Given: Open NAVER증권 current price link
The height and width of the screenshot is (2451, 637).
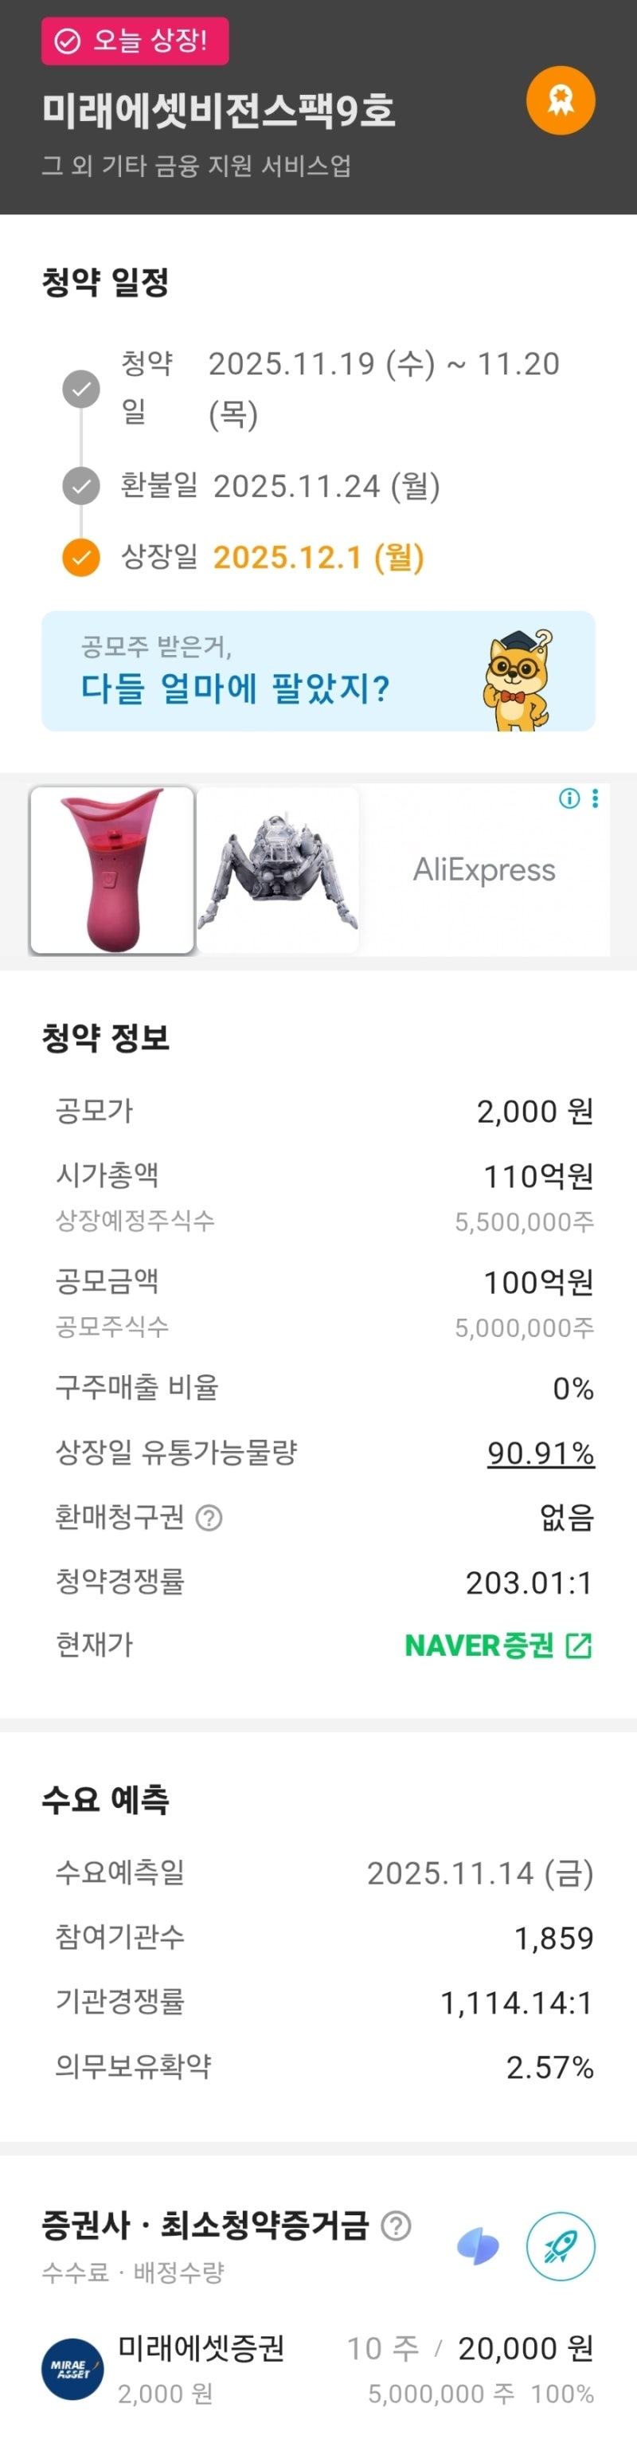Looking at the screenshot, I should coord(498,1645).
